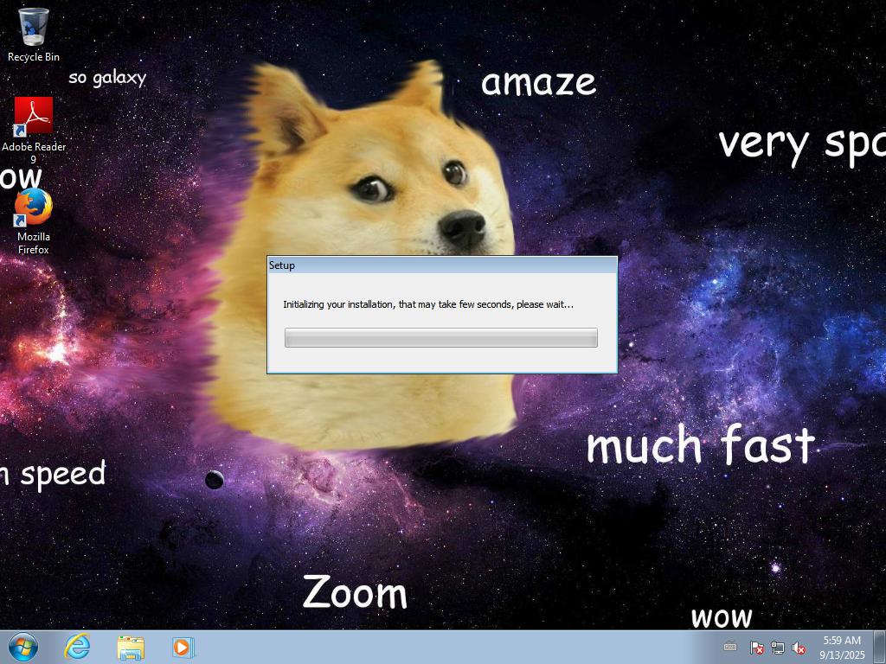Select the Mozilla Firefox shortcut icon
The image size is (886, 664).
[x=34, y=207]
